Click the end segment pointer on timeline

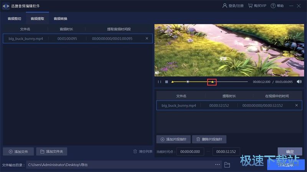pos(212,82)
